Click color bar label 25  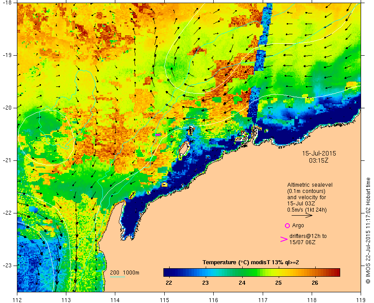pyautogui.click(x=278, y=283)
